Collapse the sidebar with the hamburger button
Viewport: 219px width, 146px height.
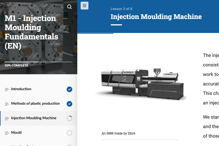(x=85, y=6)
